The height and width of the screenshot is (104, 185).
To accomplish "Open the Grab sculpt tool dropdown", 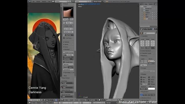I will click(67, 88).
